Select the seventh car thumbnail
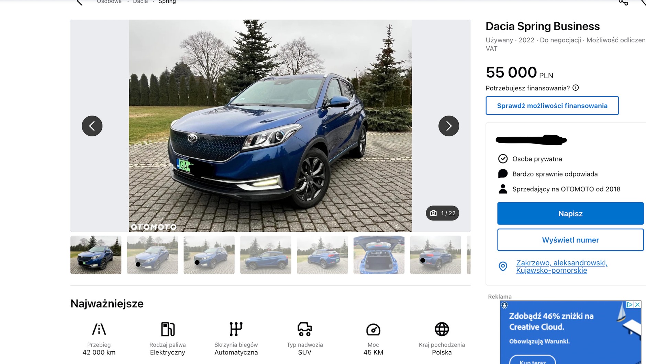 click(435, 255)
